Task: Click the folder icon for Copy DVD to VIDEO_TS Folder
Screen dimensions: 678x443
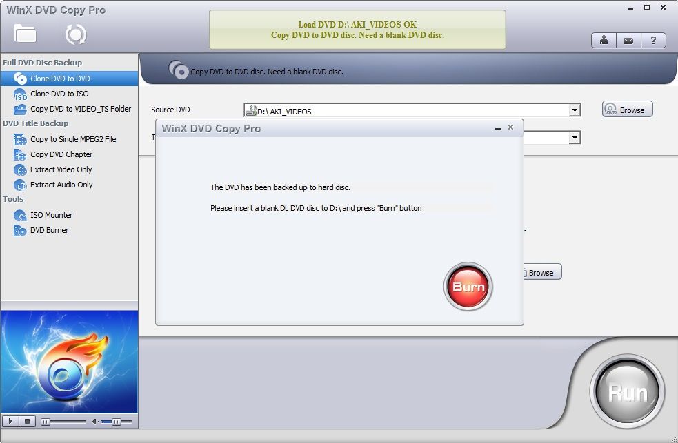Action: pos(20,110)
